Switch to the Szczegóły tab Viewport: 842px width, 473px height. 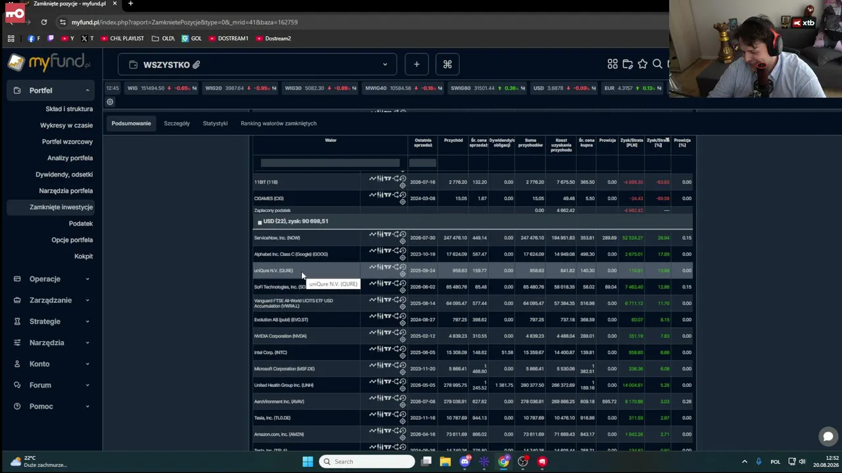tap(176, 124)
